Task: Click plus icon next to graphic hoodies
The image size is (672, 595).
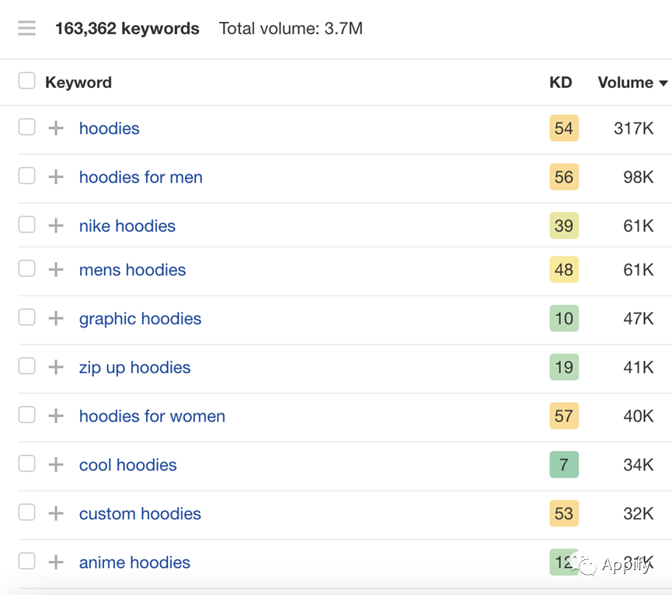Action: pyautogui.click(x=56, y=318)
